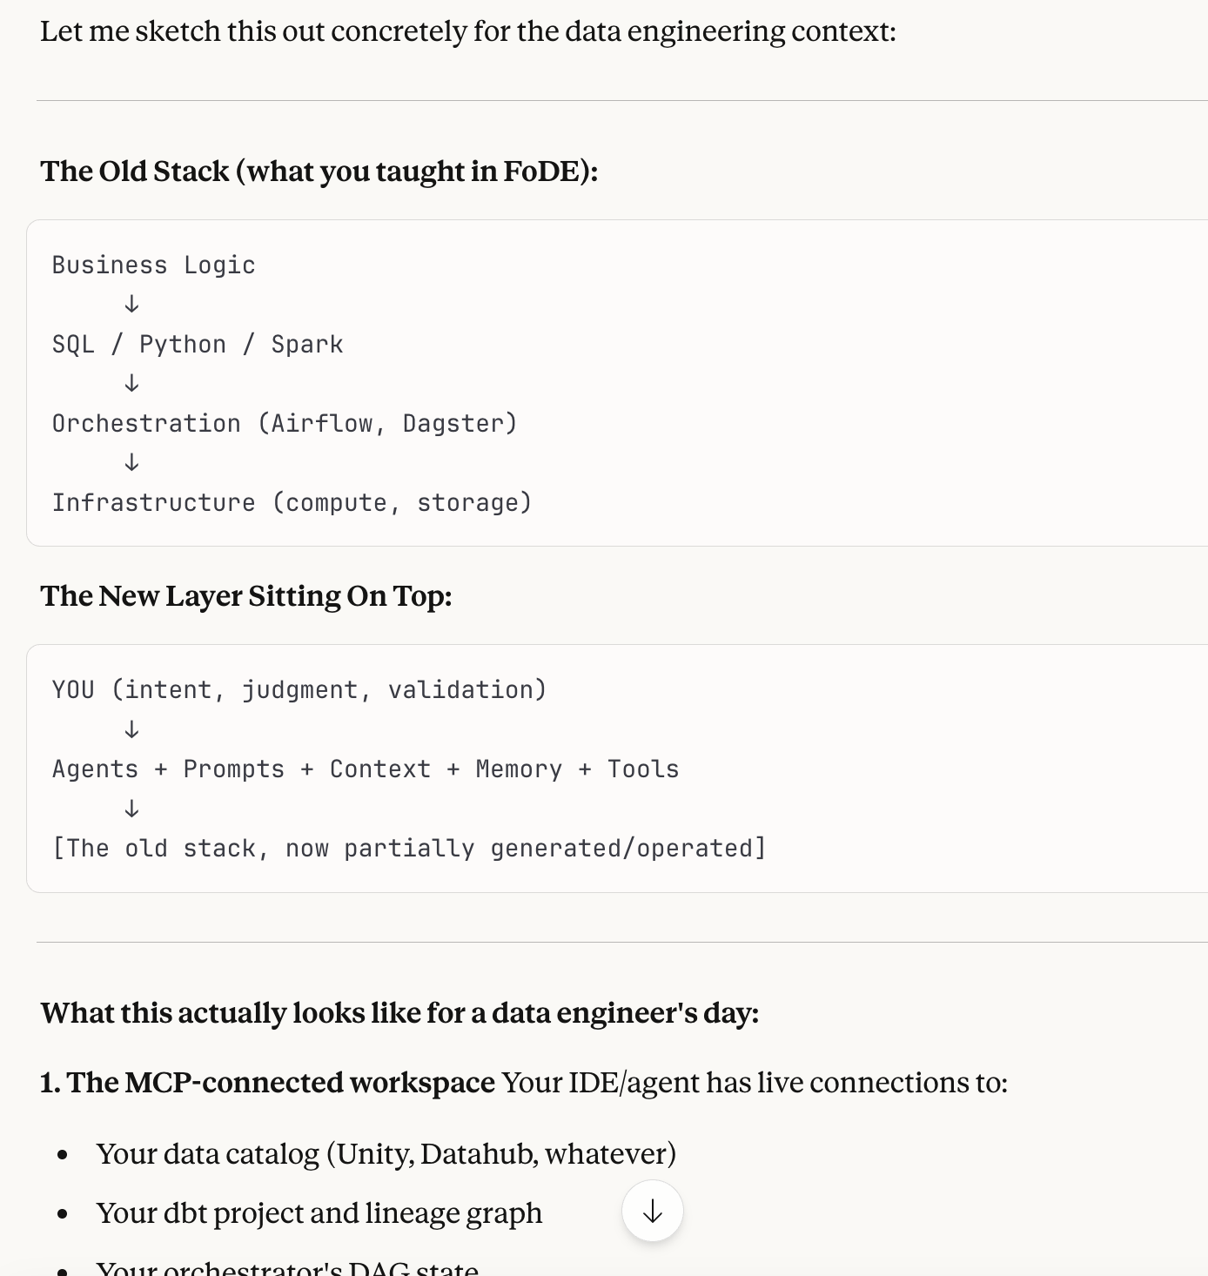The width and height of the screenshot is (1208, 1276).
Task: Click the "Agents + Prompts + Context" code line
Action: 365,769
